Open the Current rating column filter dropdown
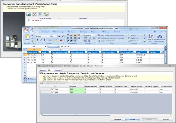The image size is (176, 123). tap(134, 52)
